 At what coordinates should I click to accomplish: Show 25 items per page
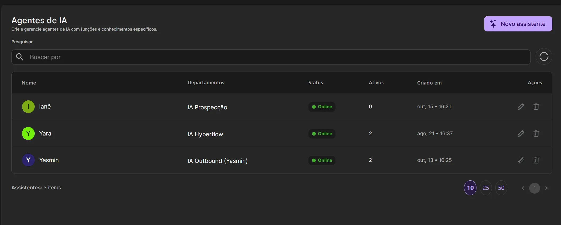tap(486, 188)
